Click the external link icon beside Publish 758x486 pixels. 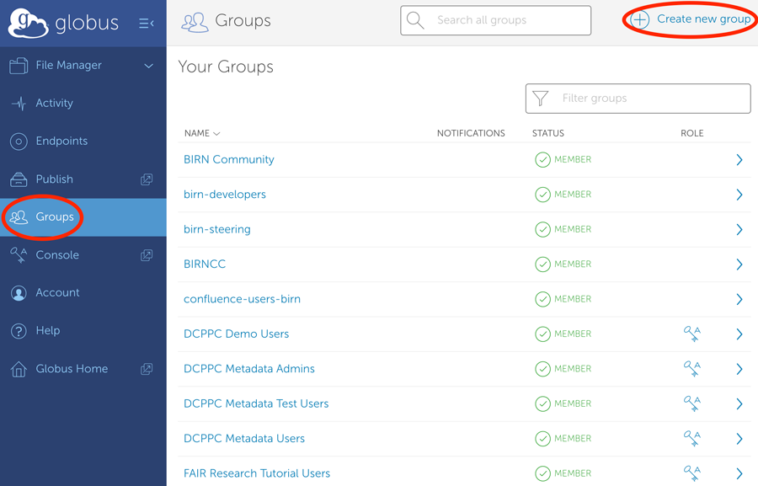pos(147,179)
